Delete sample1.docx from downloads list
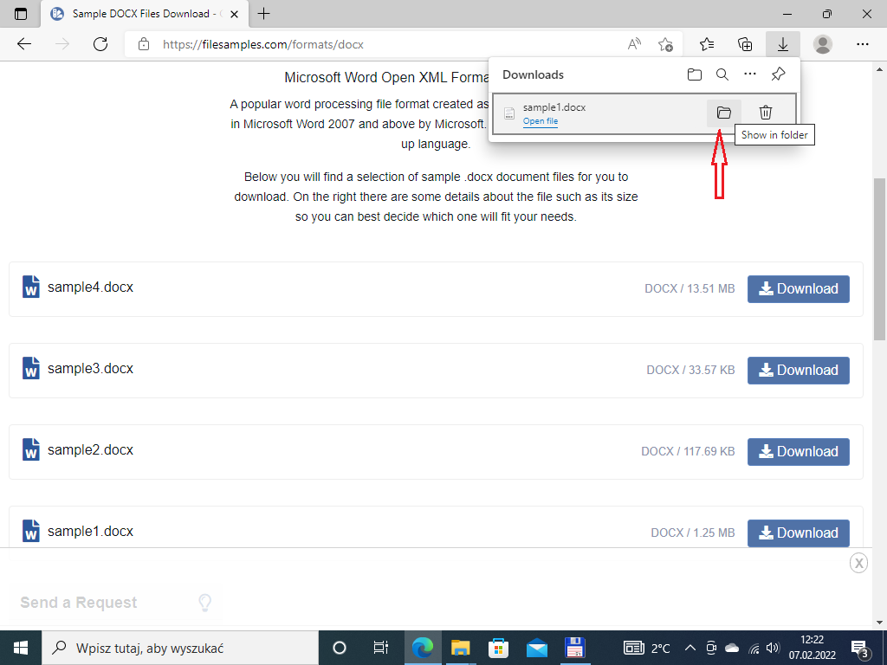The height and width of the screenshot is (665, 887). (766, 113)
